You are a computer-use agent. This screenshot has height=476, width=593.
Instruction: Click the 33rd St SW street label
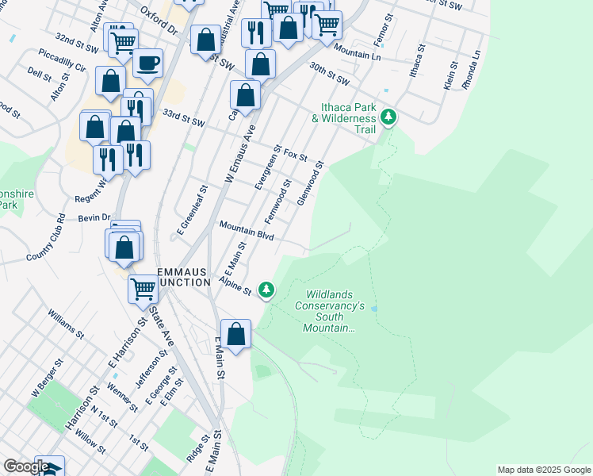(184, 117)
